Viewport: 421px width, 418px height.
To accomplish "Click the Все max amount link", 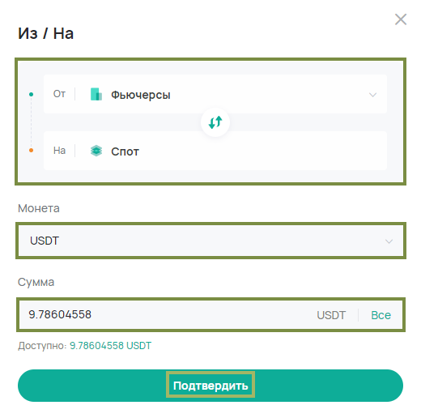I will [x=381, y=315].
